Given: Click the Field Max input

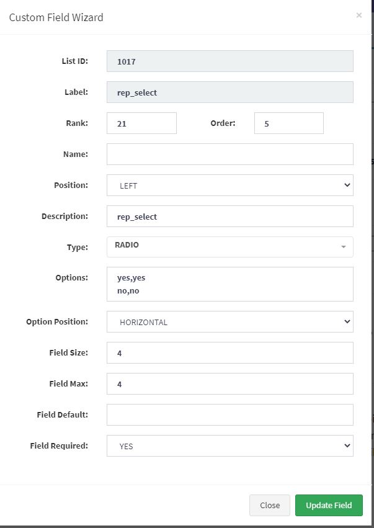Looking at the screenshot, I should tap(230, 383).
